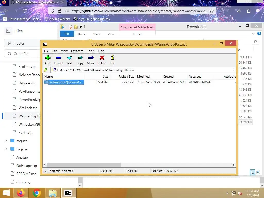
Task: Open the Info tool in 7-Zip
Action: tap(112, 60)
